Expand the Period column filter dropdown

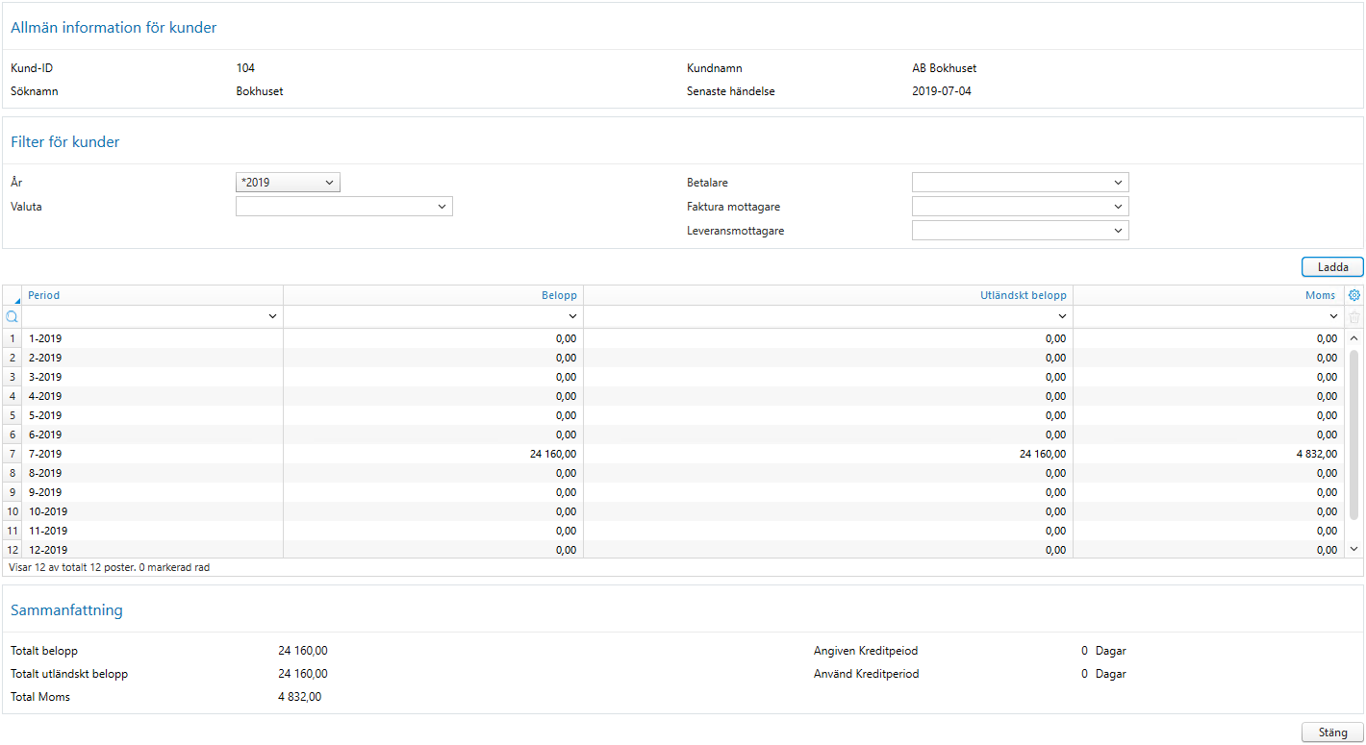[272, 315]
